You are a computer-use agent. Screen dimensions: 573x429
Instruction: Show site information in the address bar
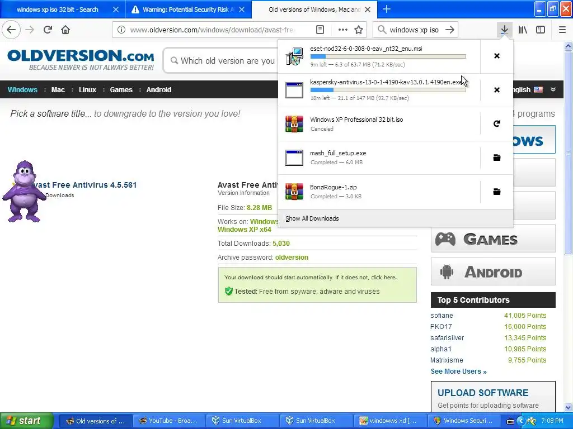[121, 30]
